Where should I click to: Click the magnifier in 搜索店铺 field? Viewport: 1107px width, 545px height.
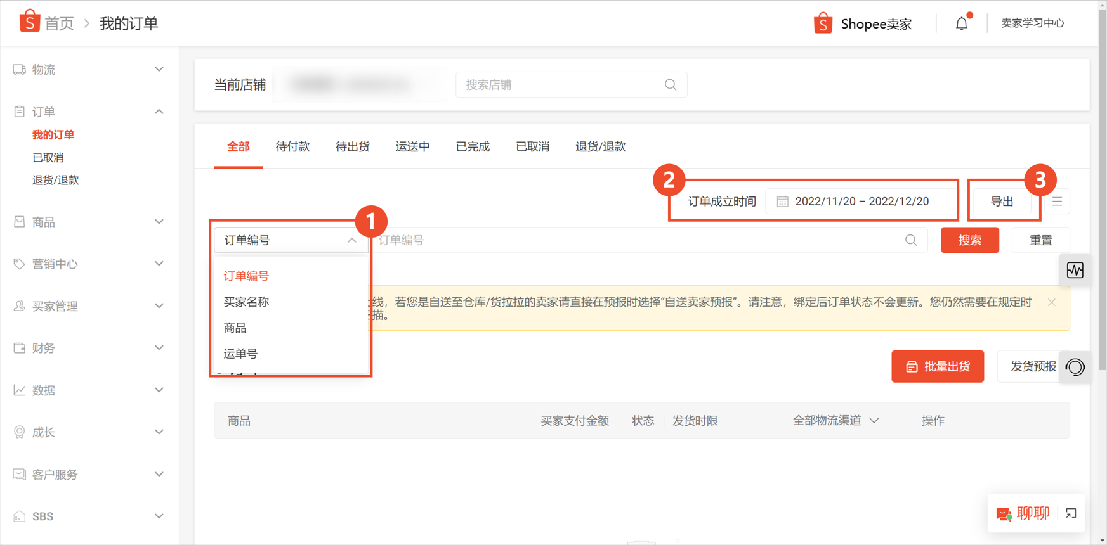coord(671,85)
